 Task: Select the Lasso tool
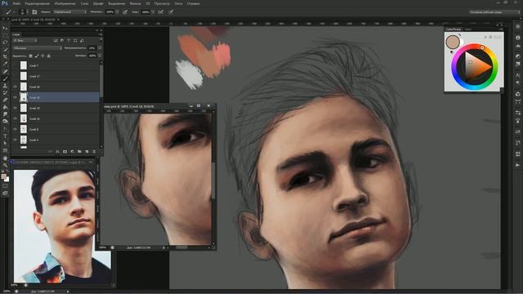coord(5,42)
